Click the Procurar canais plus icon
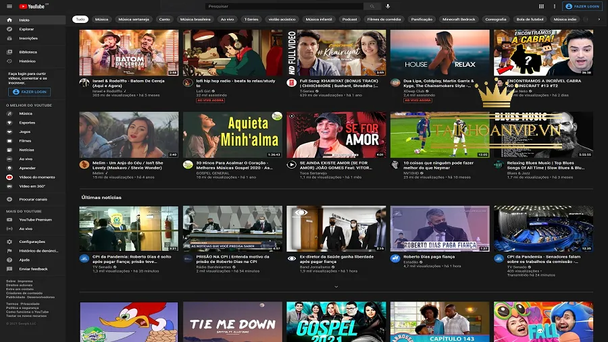This screenshot has height=342, width=608. click(9, 200)
